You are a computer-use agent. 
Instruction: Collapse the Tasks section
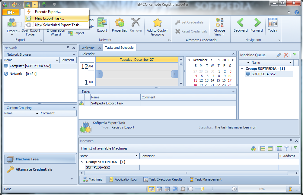(233, 91)
